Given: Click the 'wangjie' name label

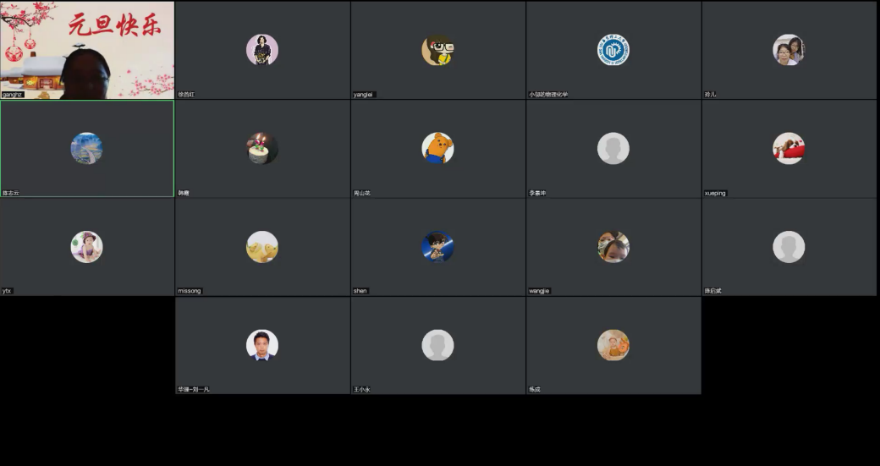Looking at the screenshot, I should click(539, 291).
